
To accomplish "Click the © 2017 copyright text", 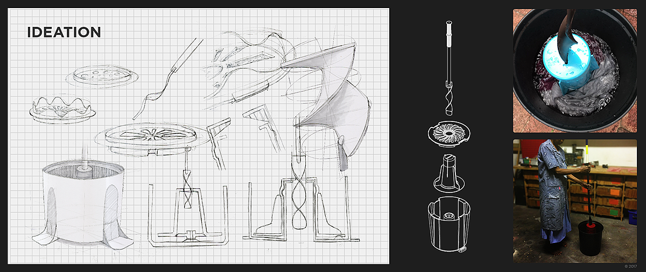I will (x=630, y=268).
